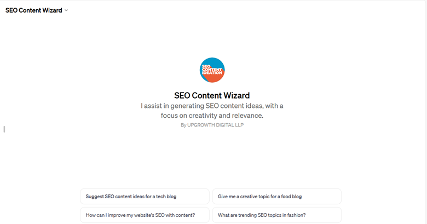Click the centered 'SEO Content Wizard' heading
427x224 pixels.
[212, 95]
